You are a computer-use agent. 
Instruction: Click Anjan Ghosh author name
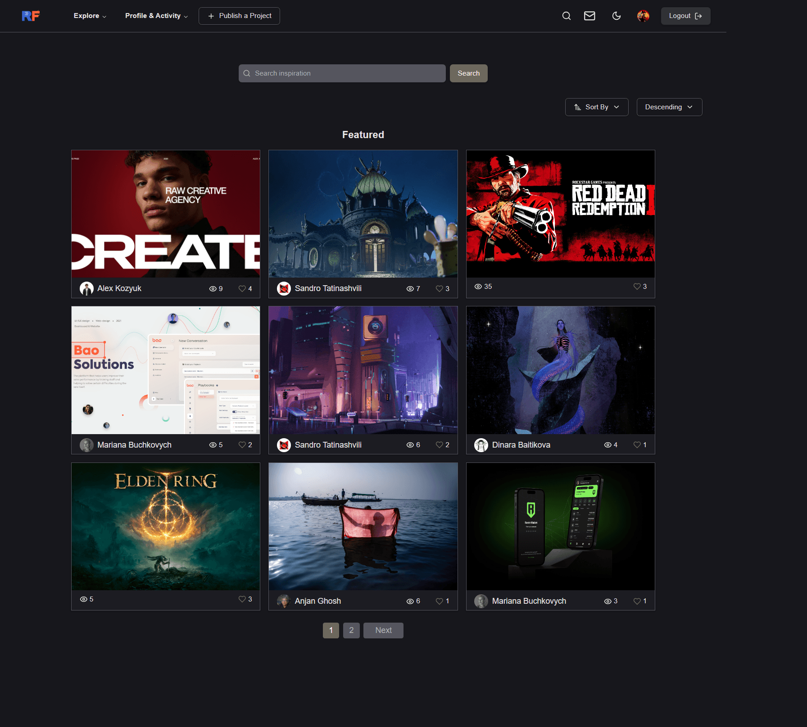317,601
